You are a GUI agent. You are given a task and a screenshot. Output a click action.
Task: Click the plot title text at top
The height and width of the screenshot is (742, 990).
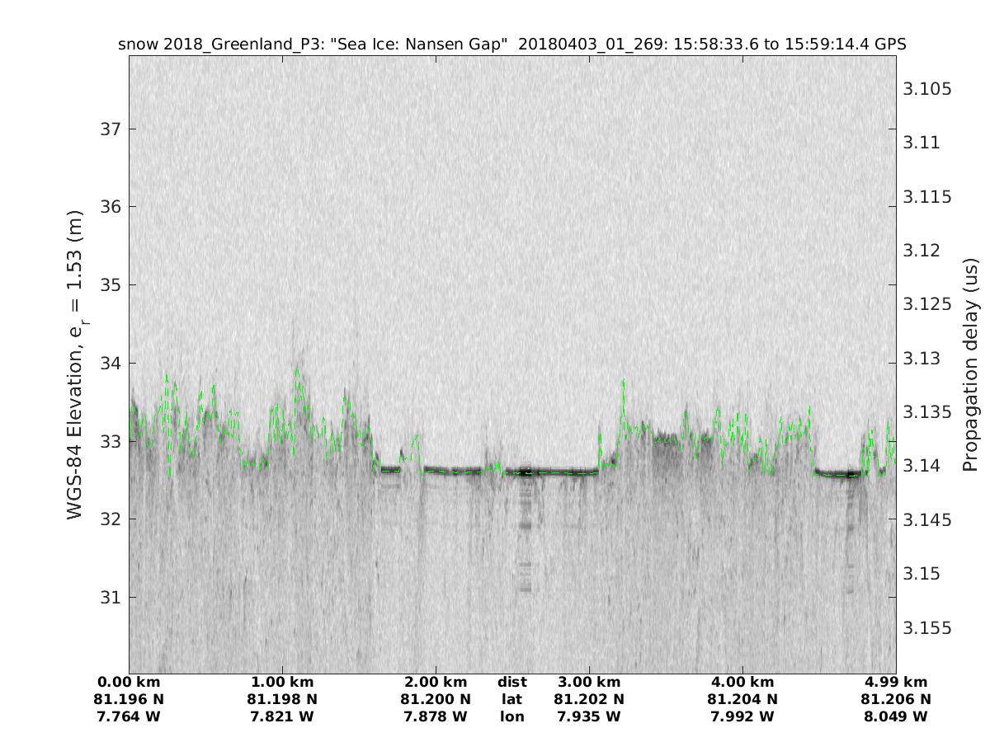(x=512, y=45)
